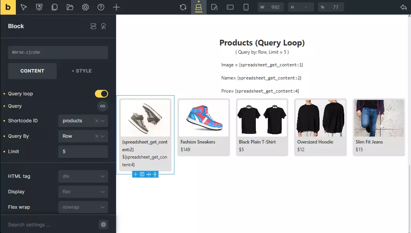The width and height of the screenshot is (411, 233).
Task: Open the element conditions icon in Block header
Action: pos(93,26)
